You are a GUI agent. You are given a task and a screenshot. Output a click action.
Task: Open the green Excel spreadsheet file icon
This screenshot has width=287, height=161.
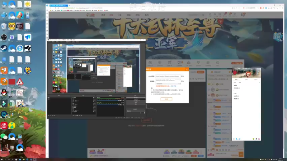tap(12, 103)
